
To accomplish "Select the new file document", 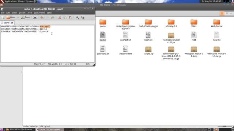I will pyautogui.click(x=216, y=36).
